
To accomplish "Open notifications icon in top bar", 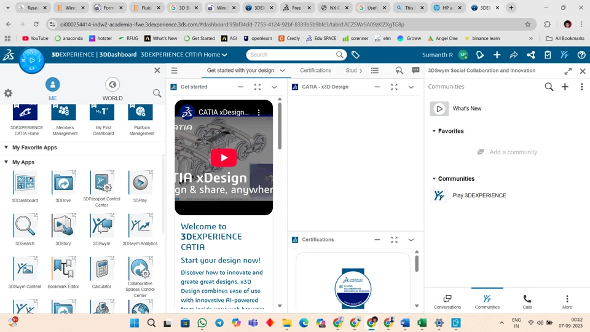I will pos(480,55).
